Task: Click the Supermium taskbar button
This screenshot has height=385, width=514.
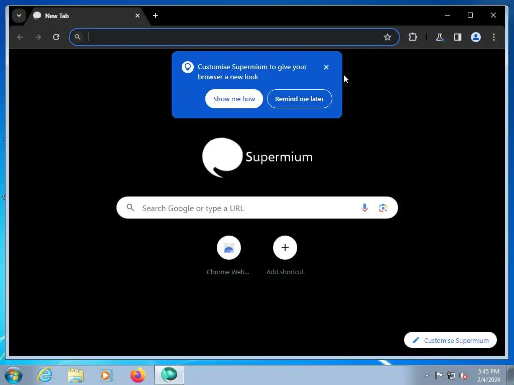Action: 169,375
